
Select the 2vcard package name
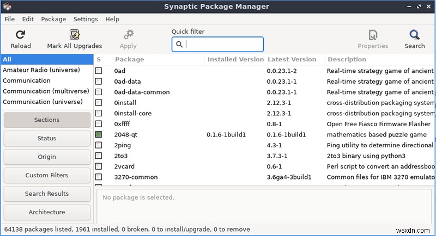coord(124,167)
